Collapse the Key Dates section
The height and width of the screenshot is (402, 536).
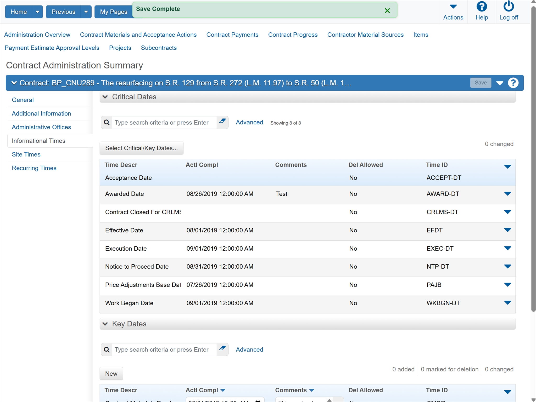click(105, 324)
